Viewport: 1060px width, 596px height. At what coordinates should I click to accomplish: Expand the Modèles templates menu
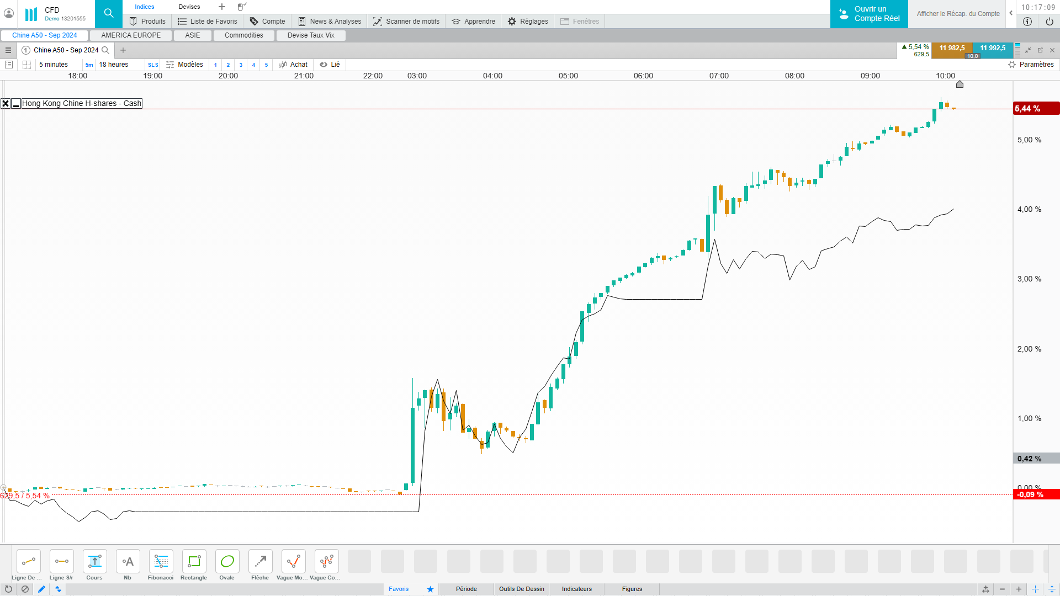click(x=185, y=65)
